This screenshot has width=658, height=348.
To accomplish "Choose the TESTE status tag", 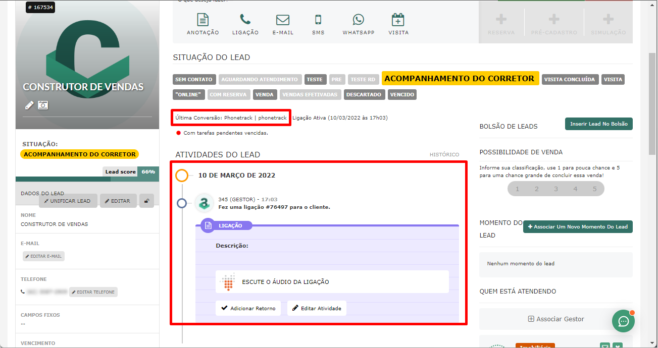I will pos(315,79).
